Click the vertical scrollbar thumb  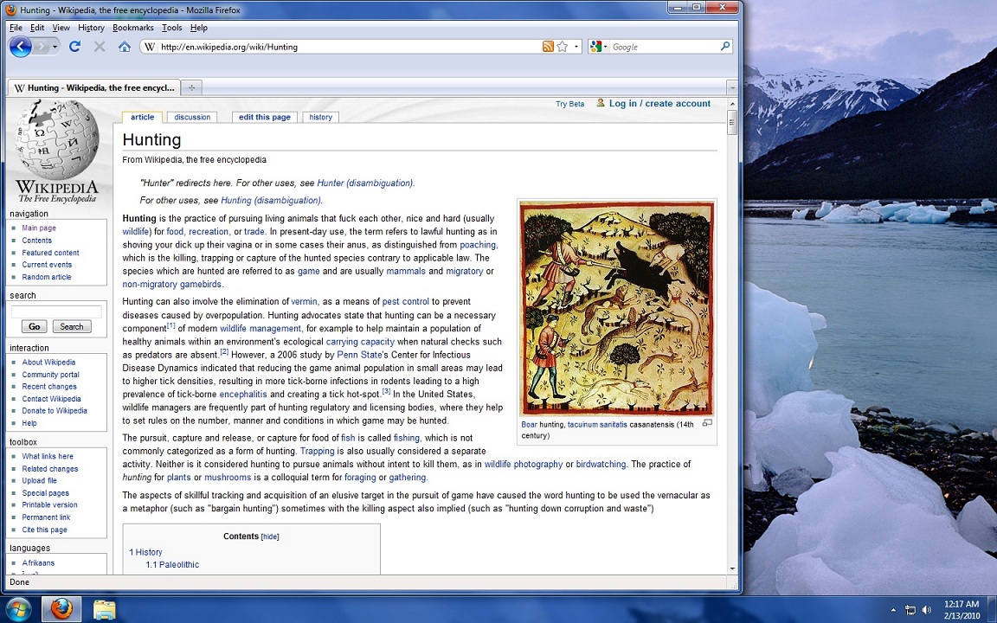click(x=732, y=122)
